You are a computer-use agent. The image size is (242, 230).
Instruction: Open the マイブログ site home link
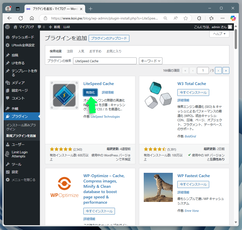click(24, 27)
